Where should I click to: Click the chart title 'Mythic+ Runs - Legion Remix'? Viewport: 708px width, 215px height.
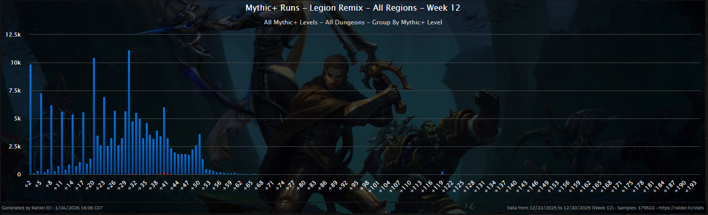[x=353, y=8]
